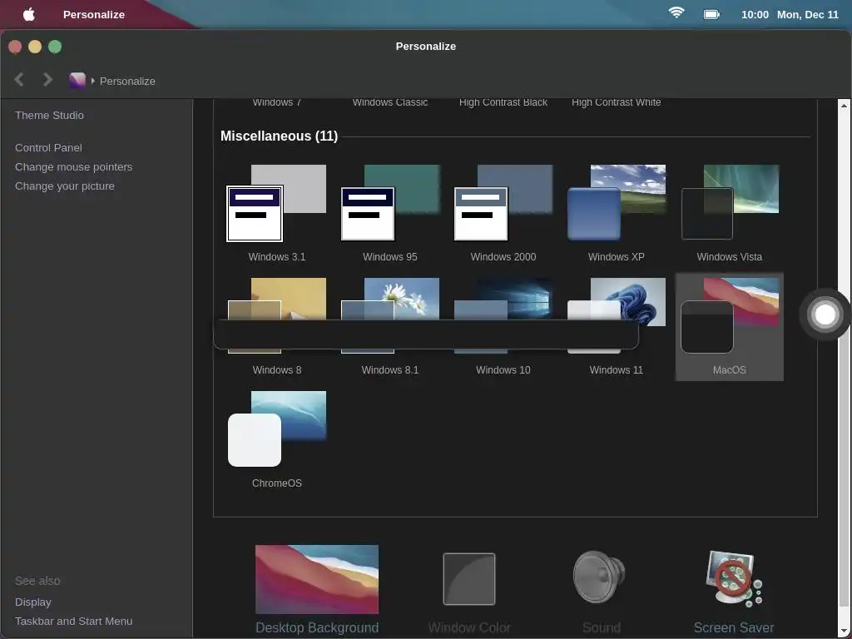Open Taskbar and Start Menu link
852x639 pixels.
pyautogui.click(x=74, y=621)
